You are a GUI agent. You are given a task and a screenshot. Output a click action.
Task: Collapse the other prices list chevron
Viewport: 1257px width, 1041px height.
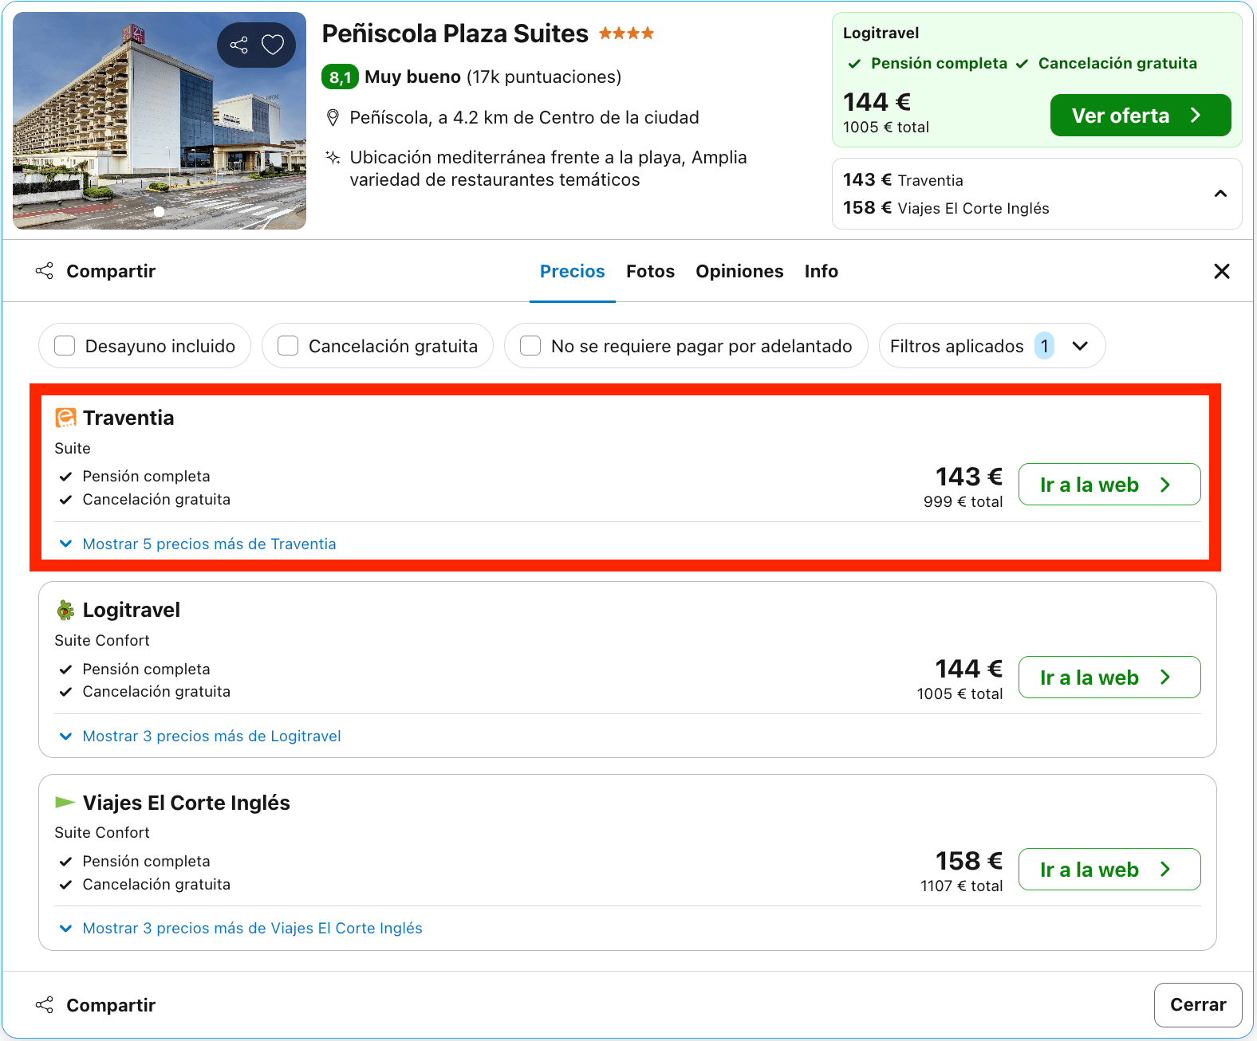coord(1220,194)
